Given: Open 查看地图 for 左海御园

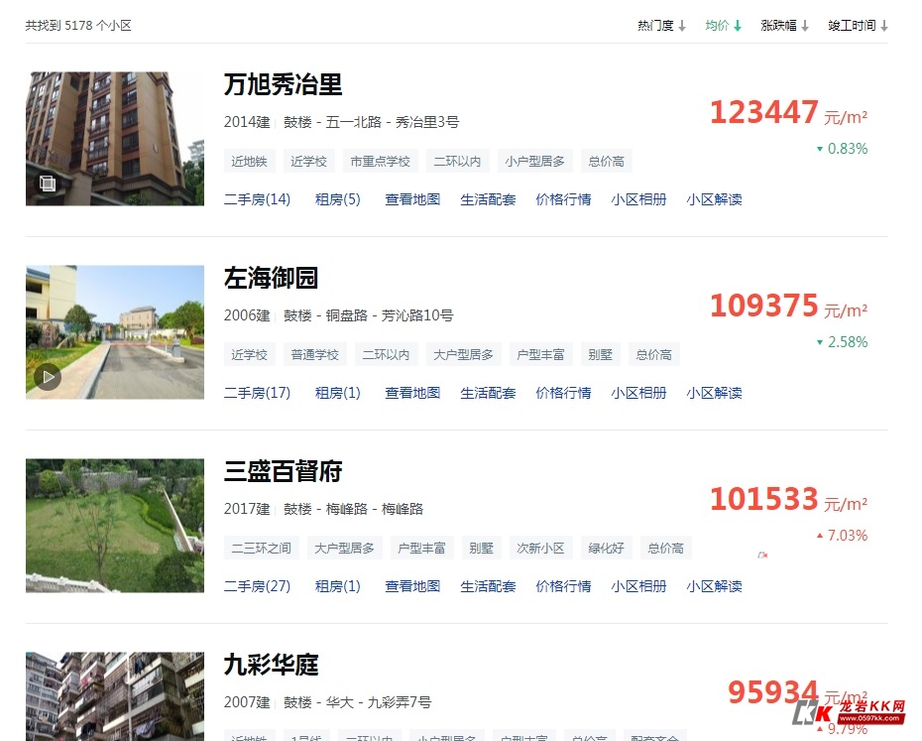Looking at the screenshot, I should [x=412, y=393].
